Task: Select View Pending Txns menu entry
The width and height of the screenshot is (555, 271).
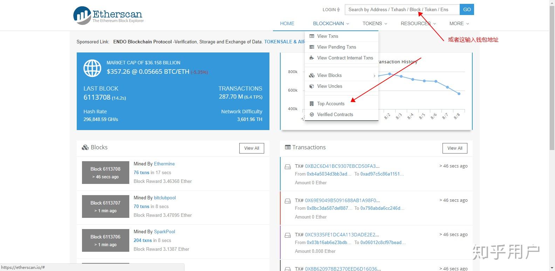Action: point(342,47)
